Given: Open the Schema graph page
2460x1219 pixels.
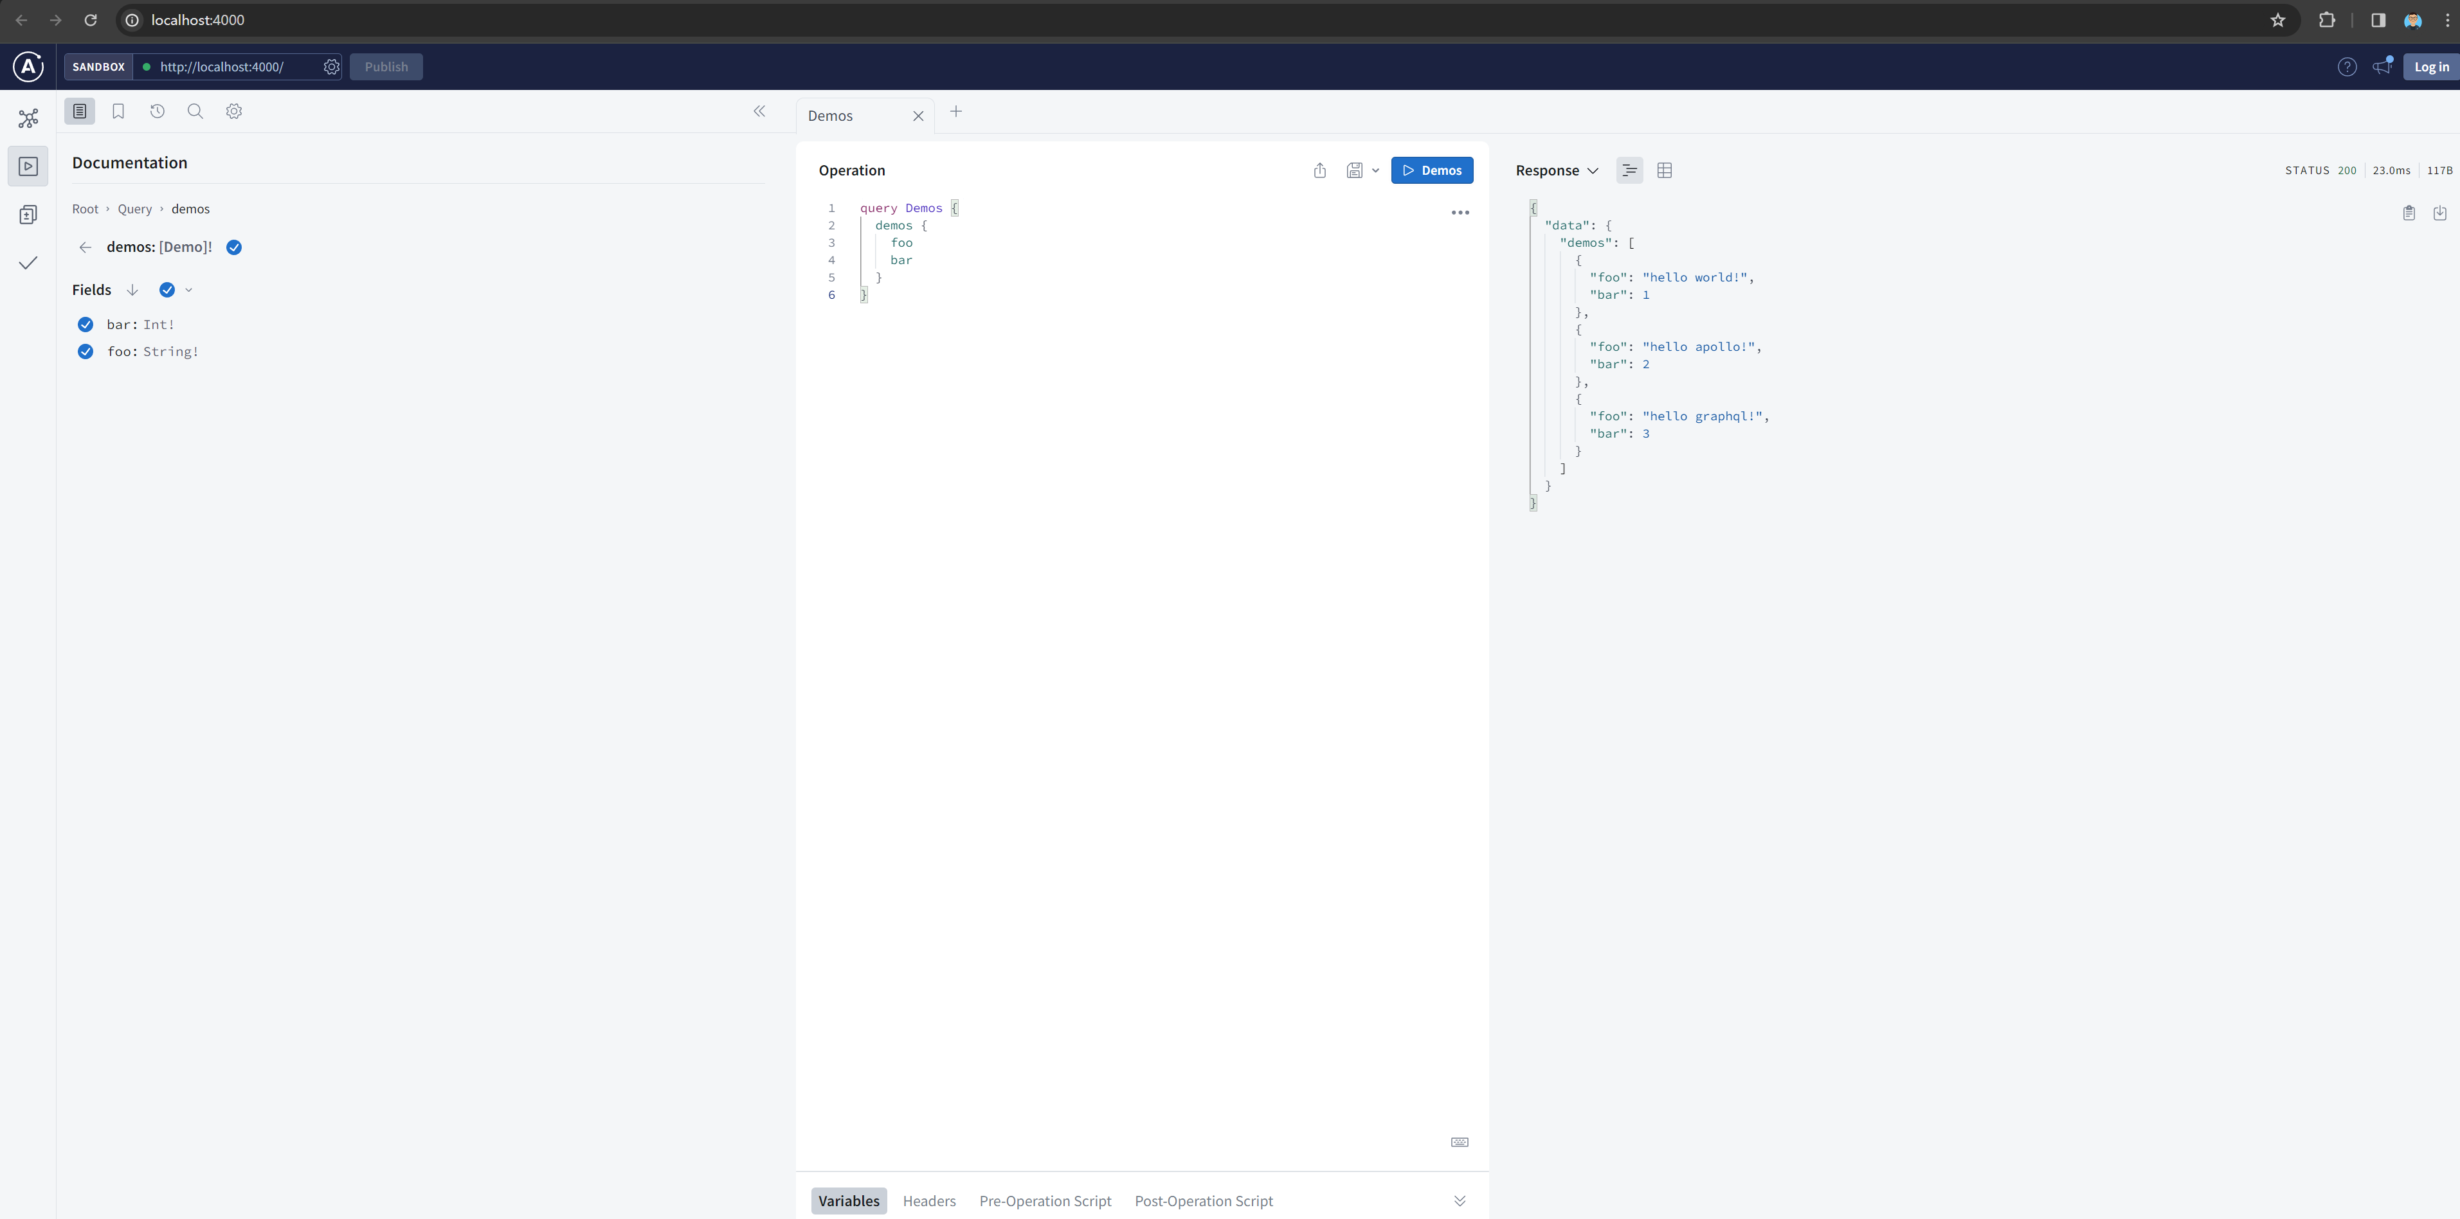Looking at the screenshot, I should pos(28,118).
